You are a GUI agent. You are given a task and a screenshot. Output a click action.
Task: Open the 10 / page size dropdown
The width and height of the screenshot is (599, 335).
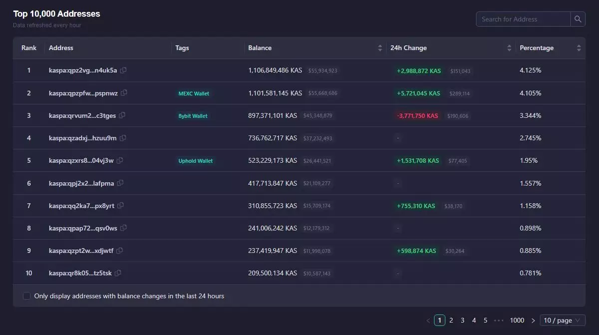563,320
